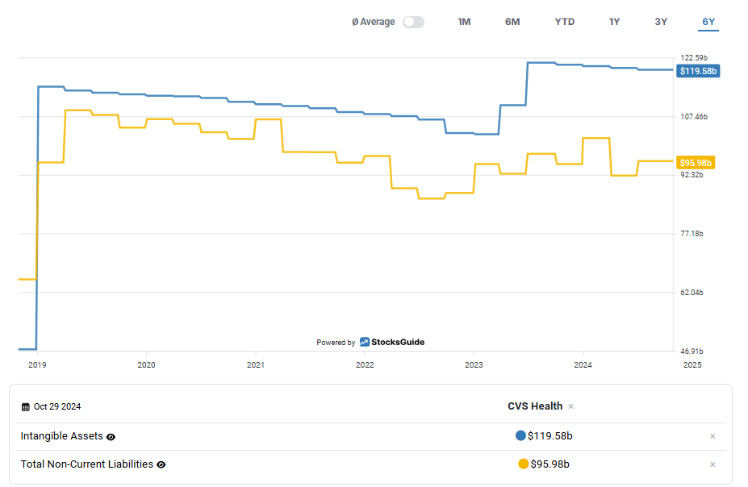Remove the Total Non-Current Liabilities row
The width and height of the screenshot is (748, 487).
(712, 464)
